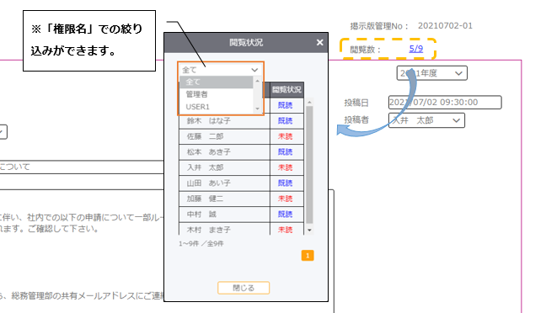Click 未読 status for 加藤 健二
The image size is (546, 313).
pyautogui.click(x=285, y=199)
